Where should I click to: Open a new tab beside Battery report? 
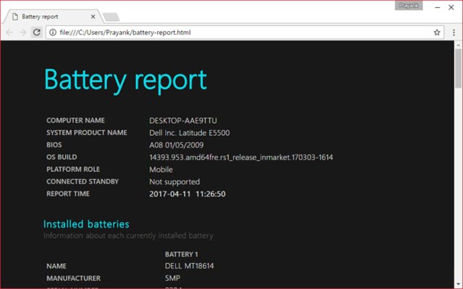(x=111, y=16)
